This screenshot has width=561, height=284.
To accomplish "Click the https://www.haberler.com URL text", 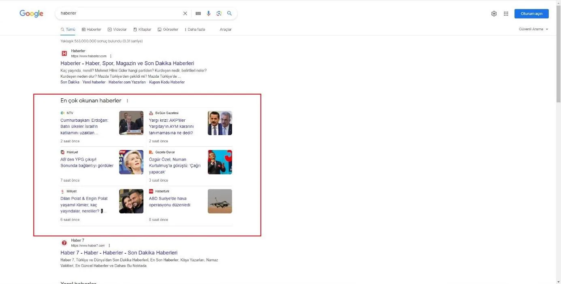I will (89, 56).
